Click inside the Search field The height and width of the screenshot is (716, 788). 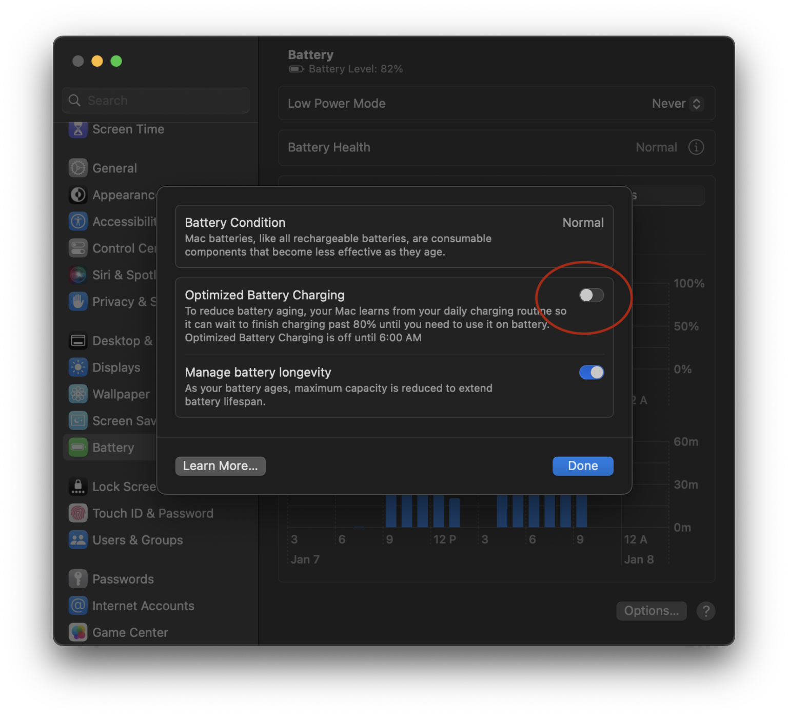155,100
